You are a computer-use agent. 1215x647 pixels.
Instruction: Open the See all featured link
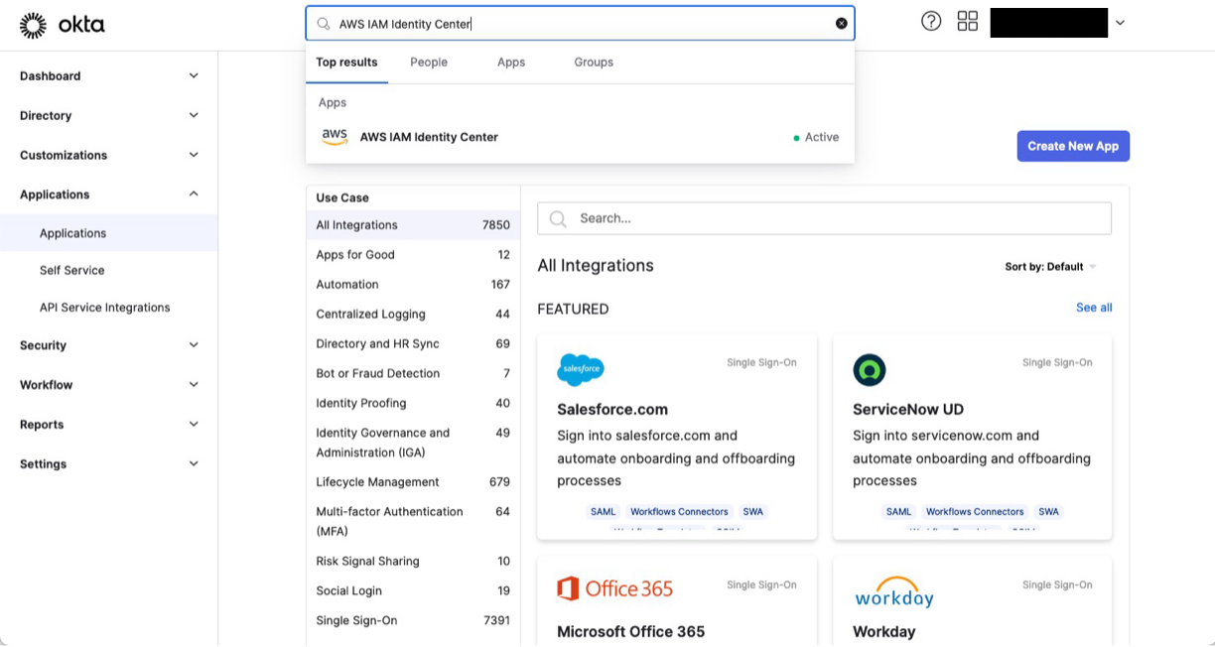click(1093, 308)
